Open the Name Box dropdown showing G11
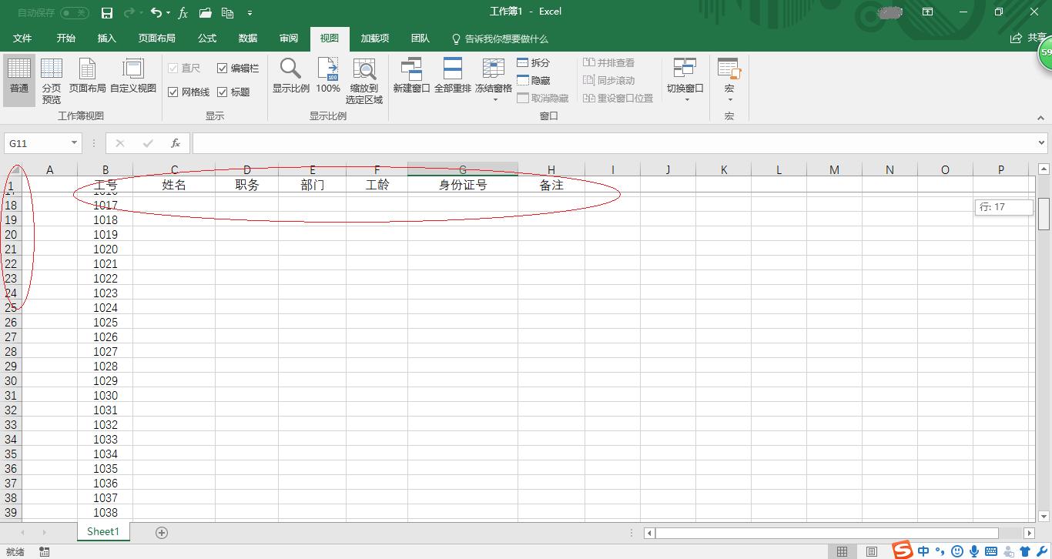Screen dimensions: 1052x559 point(74,143)
